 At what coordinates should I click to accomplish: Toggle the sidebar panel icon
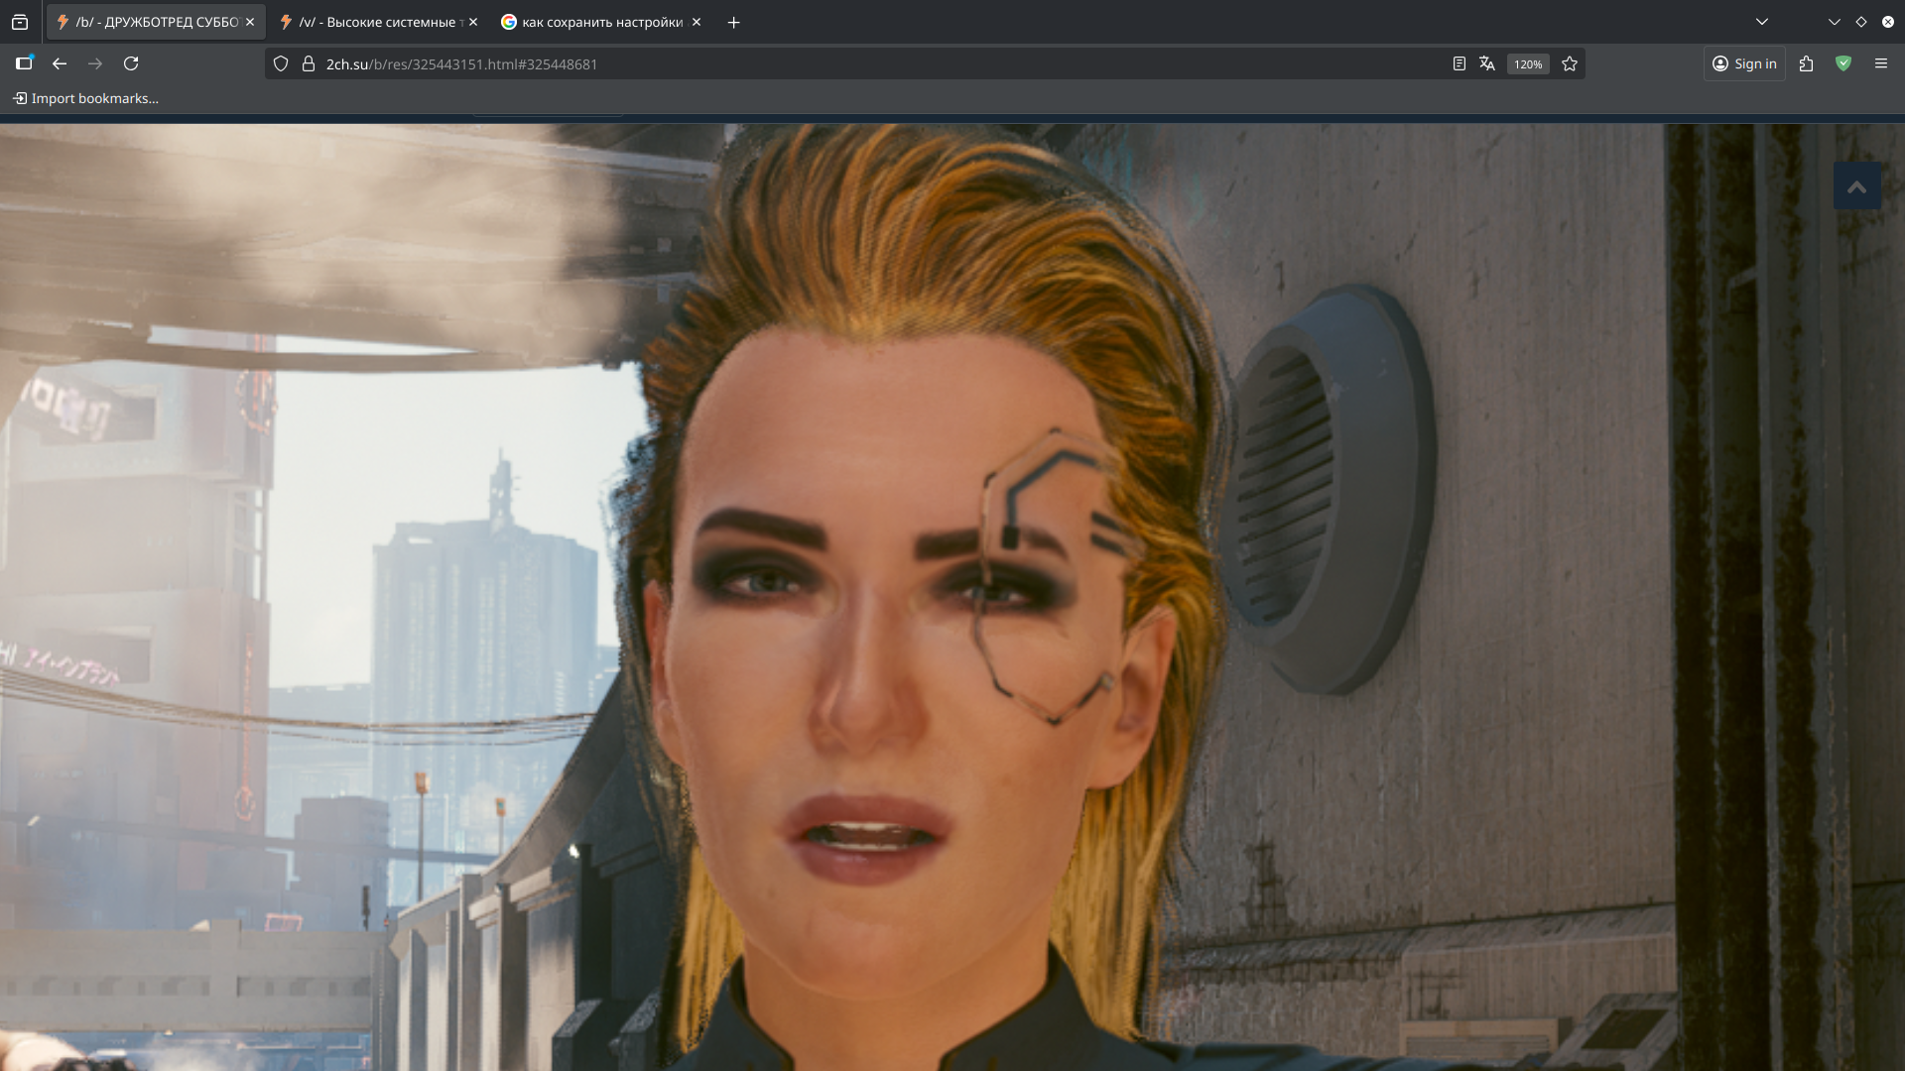click(x=24, y=63)
